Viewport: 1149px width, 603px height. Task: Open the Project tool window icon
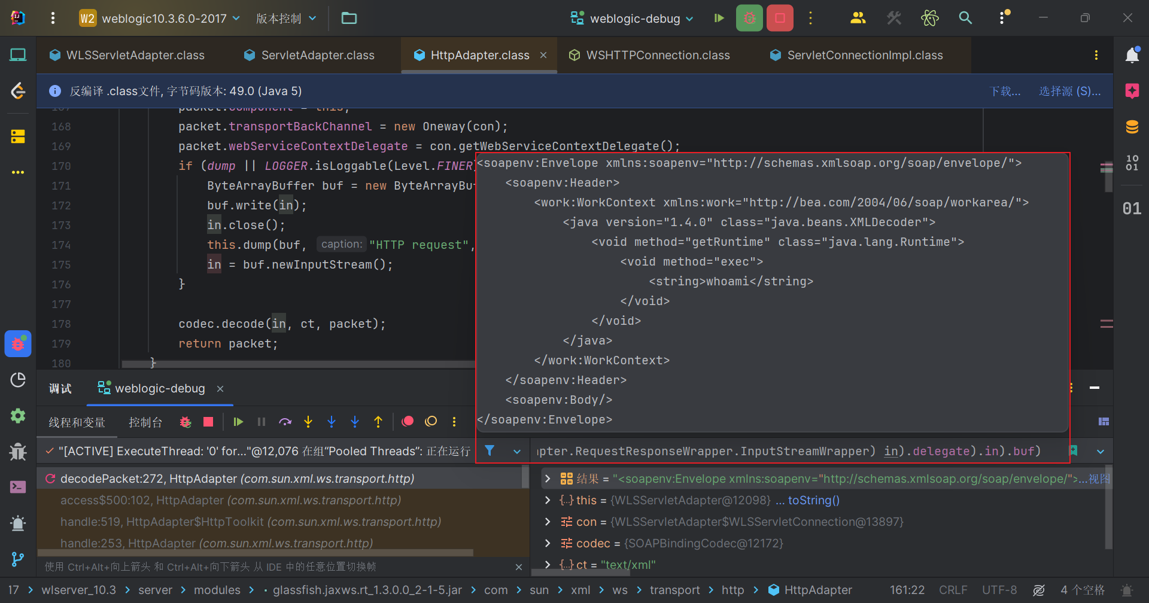coord(18,55)
